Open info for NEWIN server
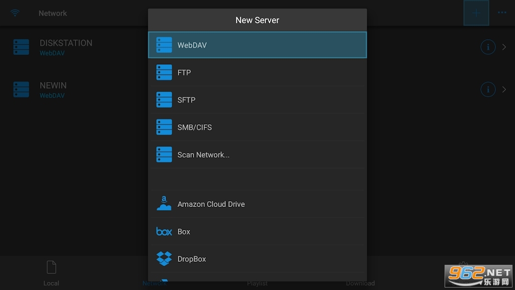Viewport: 515px width, 290px height. pos(488,90)
